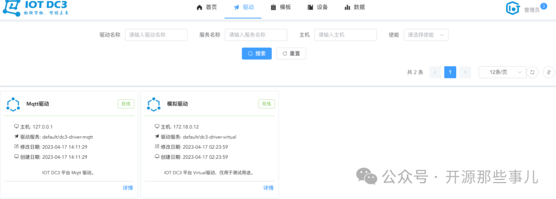Click the circular refresh icon button
The width and height of the screenshot is (556, 199).
[x=532, y=72]
